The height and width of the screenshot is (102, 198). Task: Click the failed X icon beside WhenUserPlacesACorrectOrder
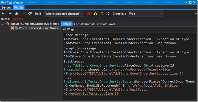pos(13,28)
